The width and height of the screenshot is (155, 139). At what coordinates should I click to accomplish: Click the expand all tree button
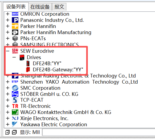(x=14, y=132)
